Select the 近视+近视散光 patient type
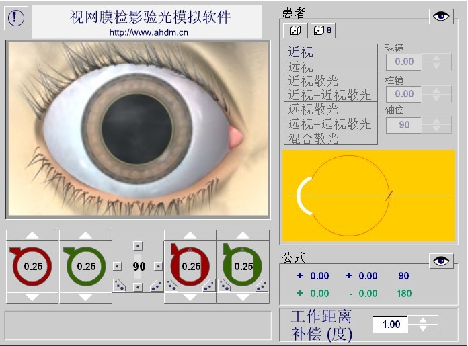 click(330, 95)
